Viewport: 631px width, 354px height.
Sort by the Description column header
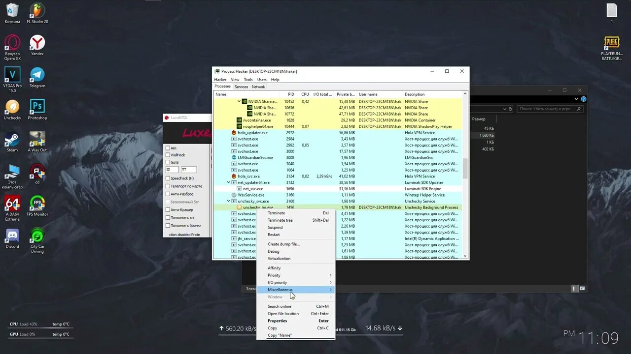pyautogui.click(x=433, y=94)
